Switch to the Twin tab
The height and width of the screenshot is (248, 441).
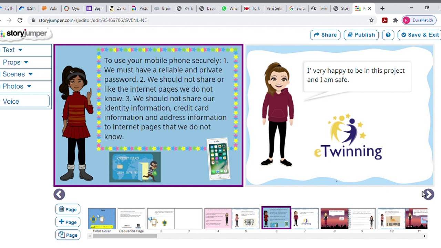point(320,8)
